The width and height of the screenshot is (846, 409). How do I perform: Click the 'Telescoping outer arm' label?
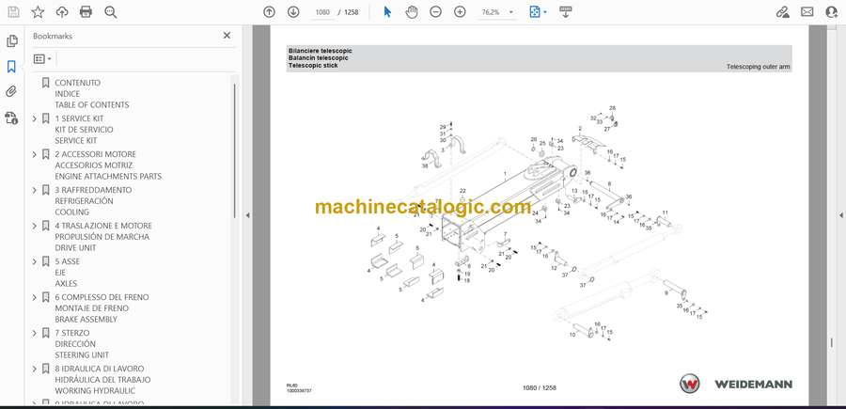[x=758, y=67]
